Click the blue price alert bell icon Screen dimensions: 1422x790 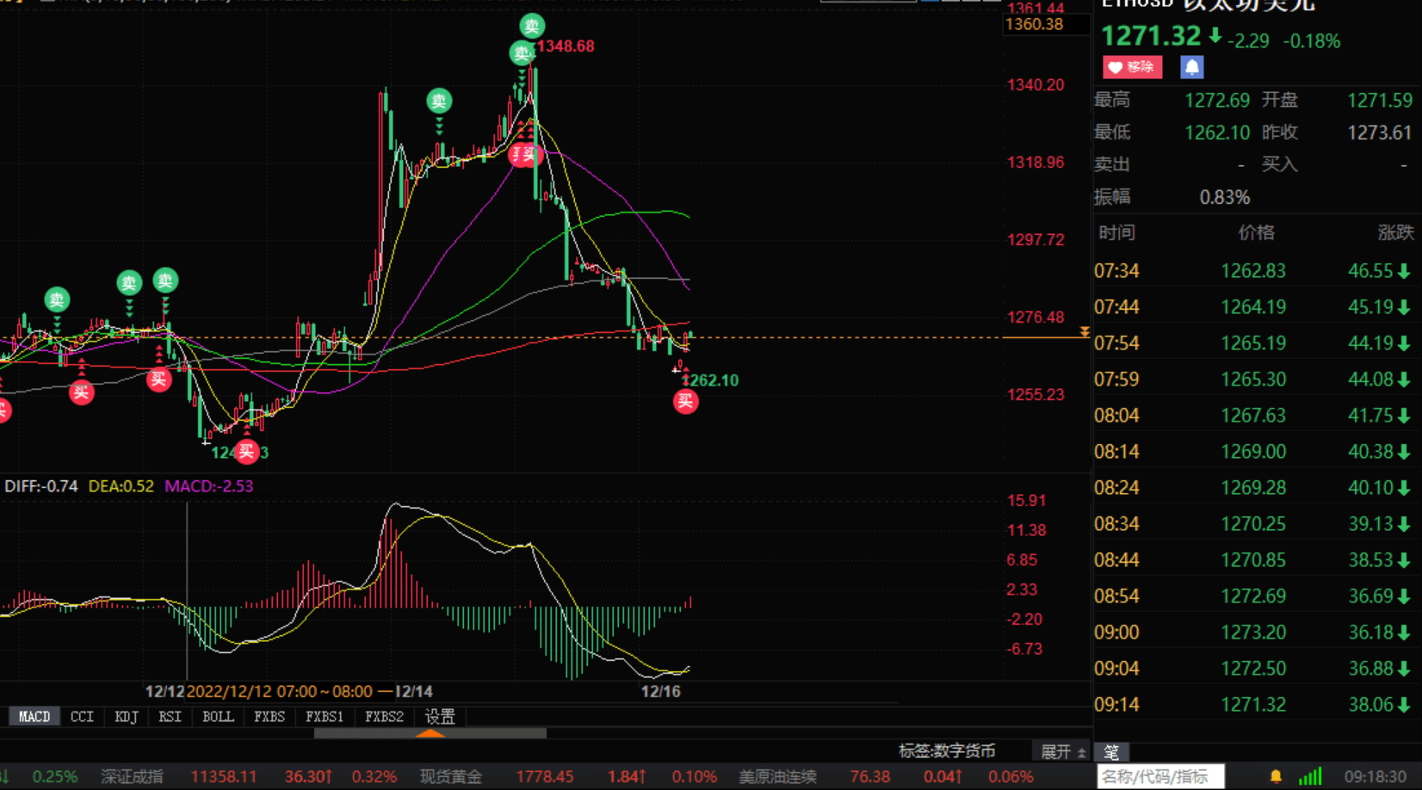1191,67
